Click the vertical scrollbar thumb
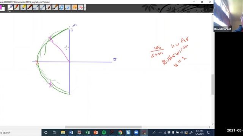 (213, 85)
